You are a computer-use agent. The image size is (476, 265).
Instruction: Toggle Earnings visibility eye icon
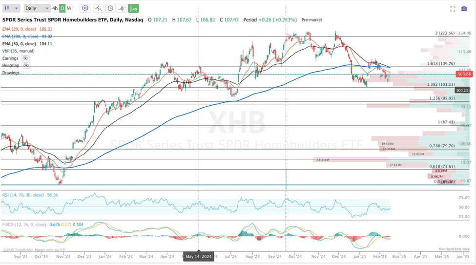pyautogui.click(x=25, y=58)
